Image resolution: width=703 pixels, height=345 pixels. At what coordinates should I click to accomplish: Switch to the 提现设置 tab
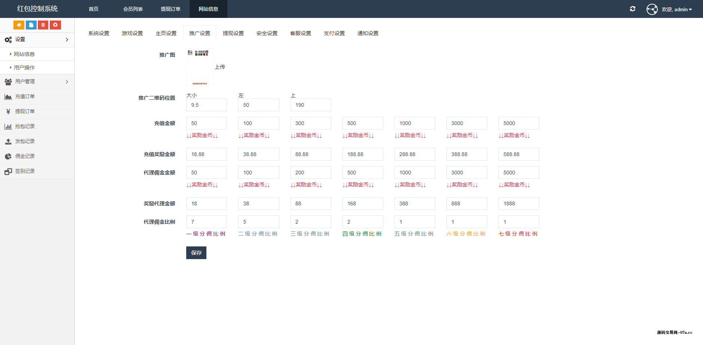233,33
